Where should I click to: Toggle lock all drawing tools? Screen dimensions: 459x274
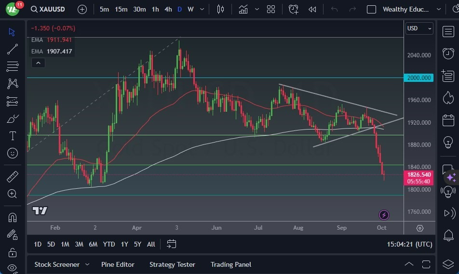pos(13,252)
